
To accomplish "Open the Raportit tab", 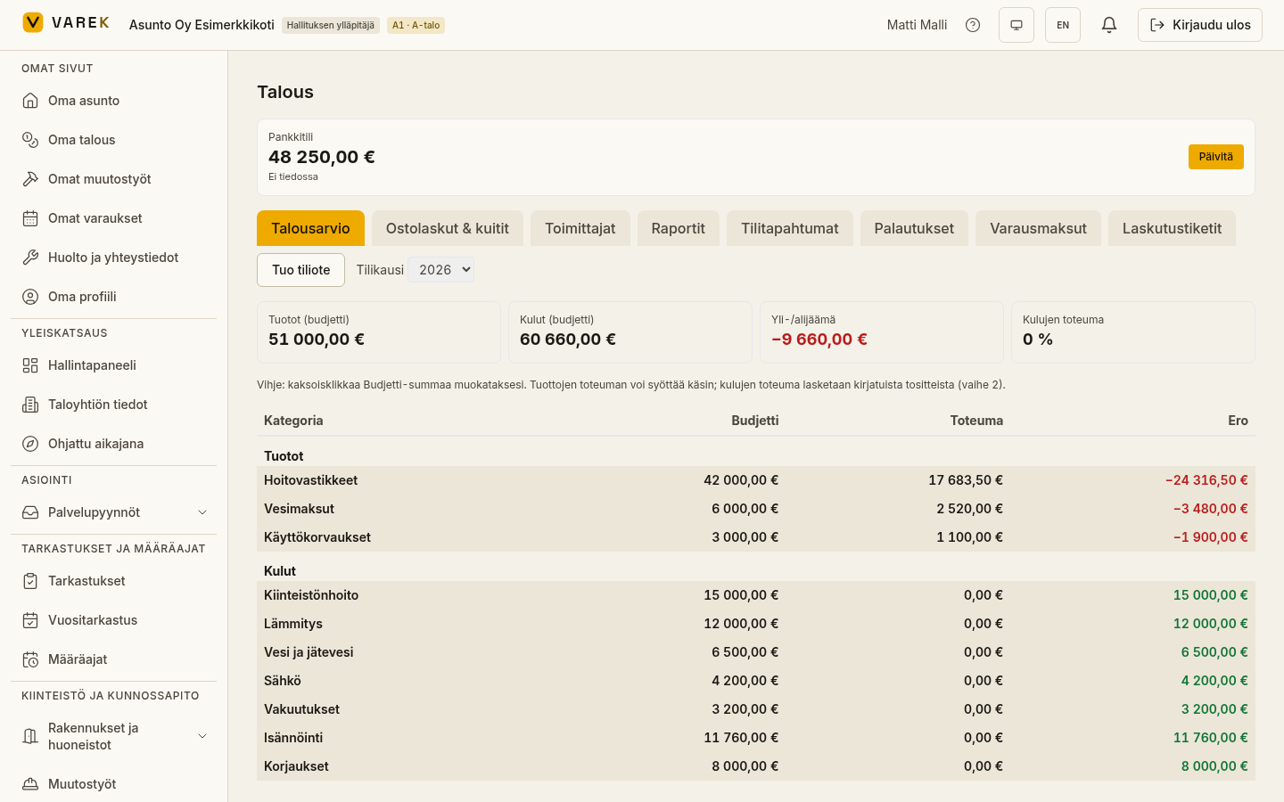I will coord(679,228).
